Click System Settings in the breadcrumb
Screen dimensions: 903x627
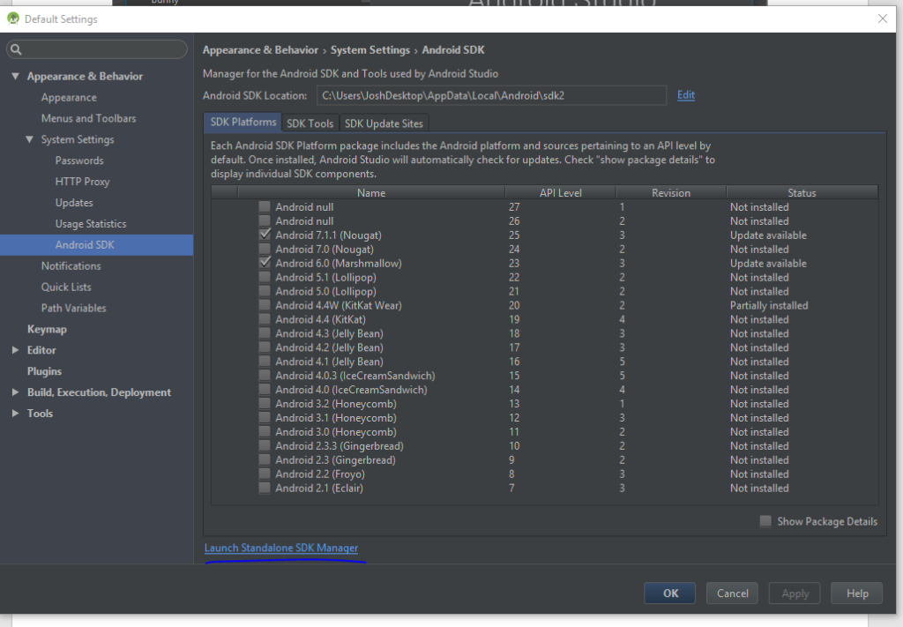(370, 50)
